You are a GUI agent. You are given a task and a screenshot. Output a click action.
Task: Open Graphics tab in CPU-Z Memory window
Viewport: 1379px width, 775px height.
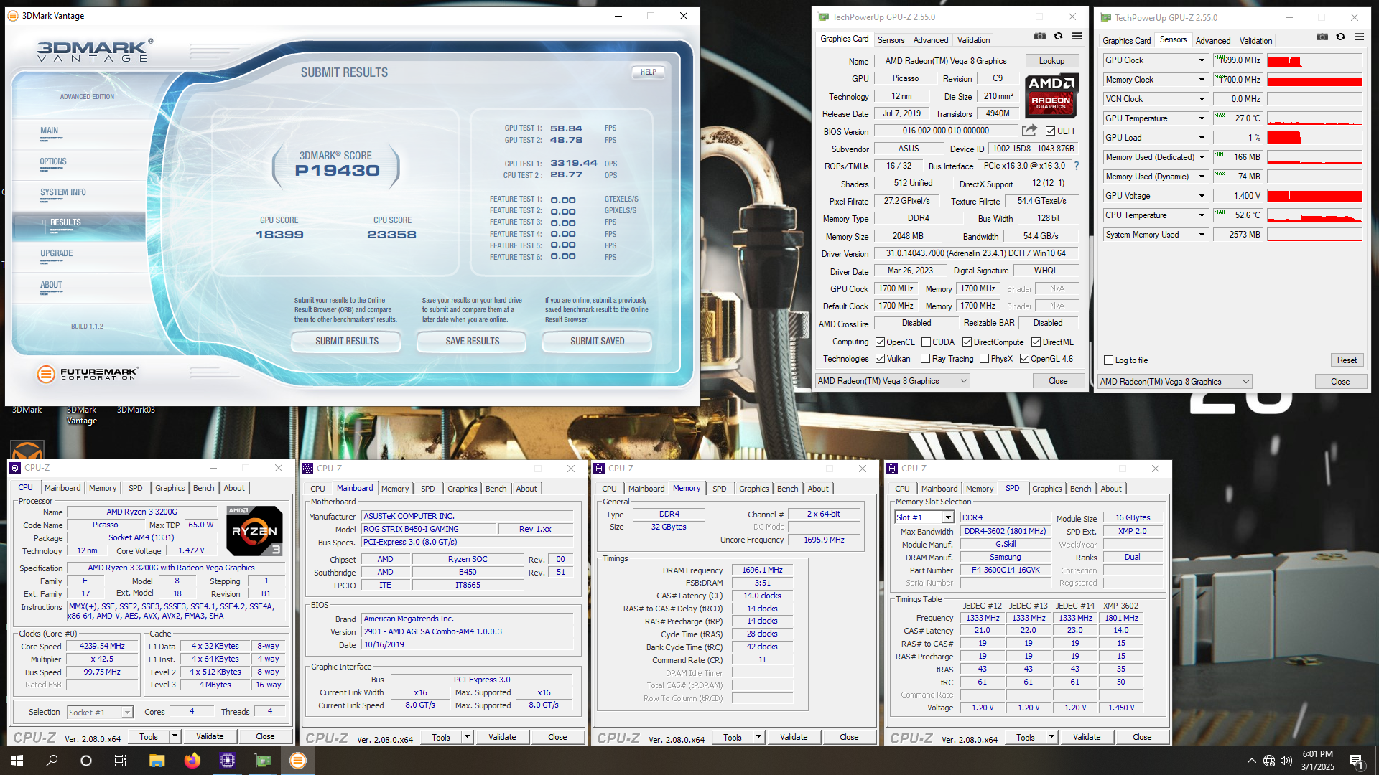tap(753, 489)
